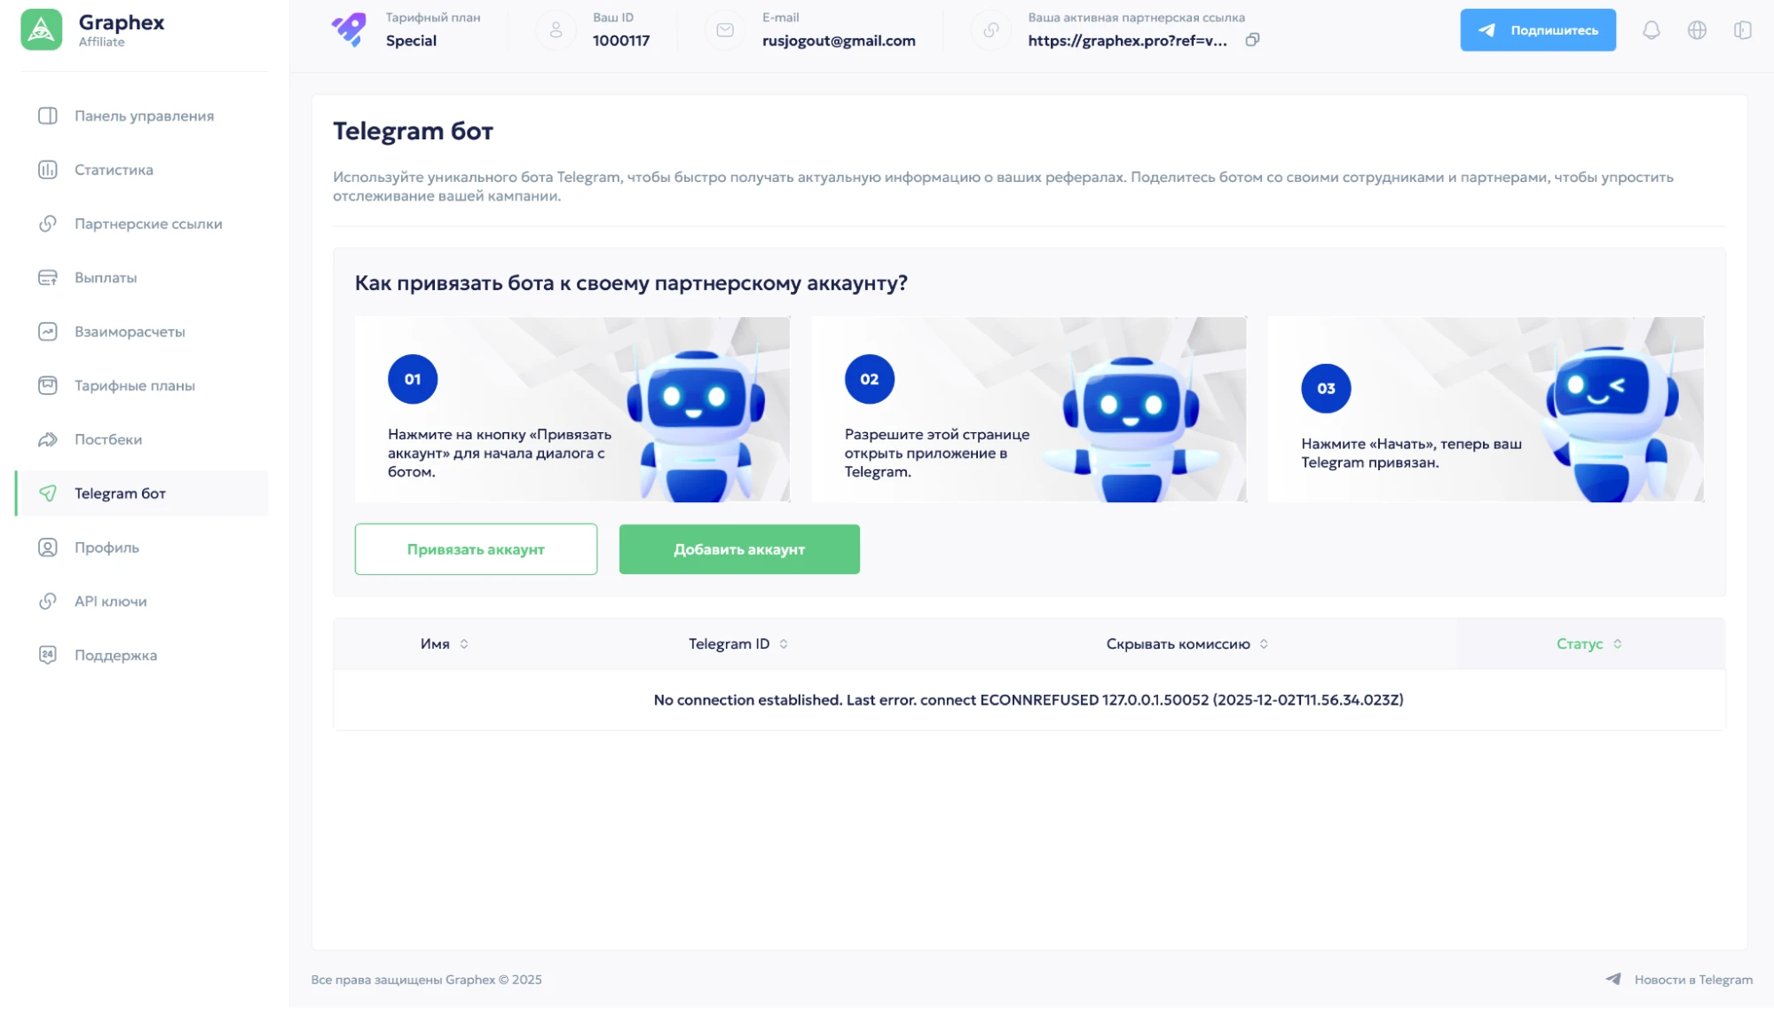Click the Поддержка 24 icon
This screenshot has height=1009, width=1774.
point(48,656)
